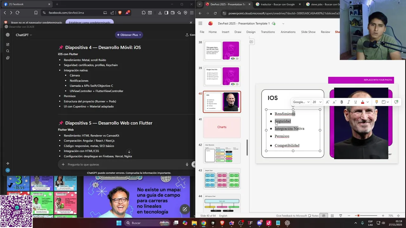Click Give Feedback to Microsoft link
406x228 pixels.
pos(291,216)
